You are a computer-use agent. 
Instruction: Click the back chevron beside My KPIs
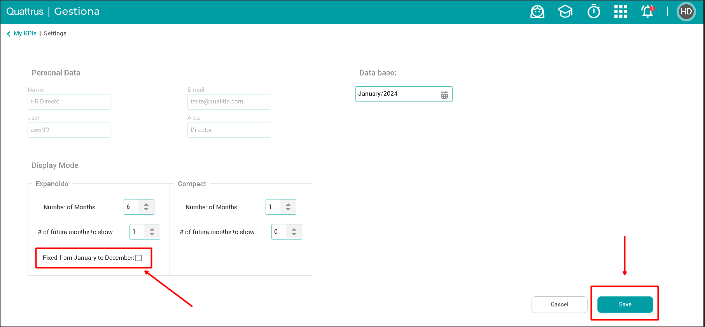point(9,34)
